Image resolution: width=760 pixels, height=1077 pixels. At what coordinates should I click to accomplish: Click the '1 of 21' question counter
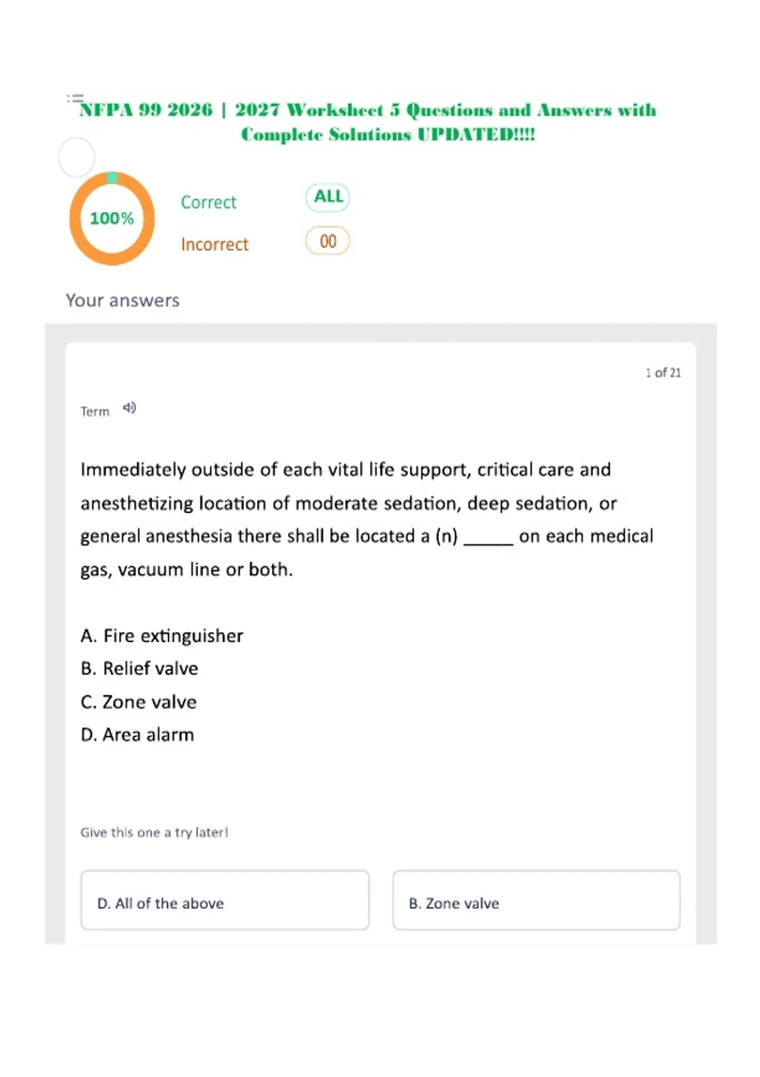click(663, 373)
